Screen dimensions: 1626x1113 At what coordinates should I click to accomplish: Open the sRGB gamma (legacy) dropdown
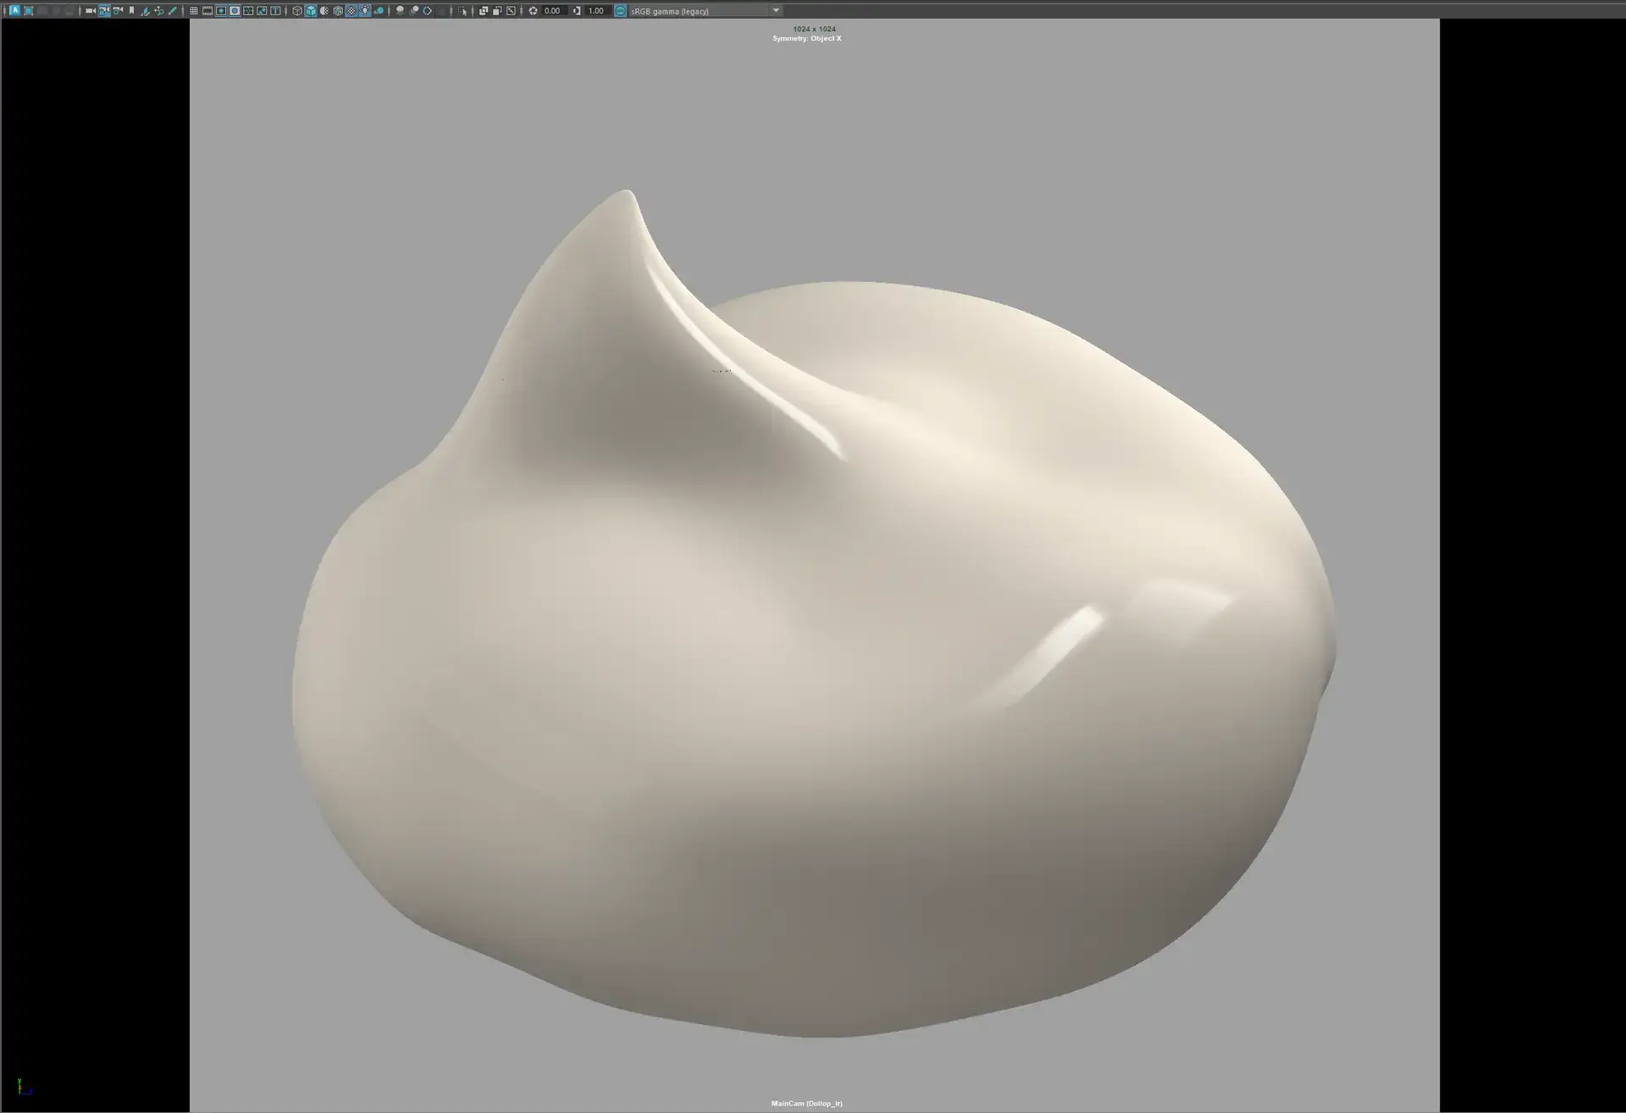tap(776, 11)
